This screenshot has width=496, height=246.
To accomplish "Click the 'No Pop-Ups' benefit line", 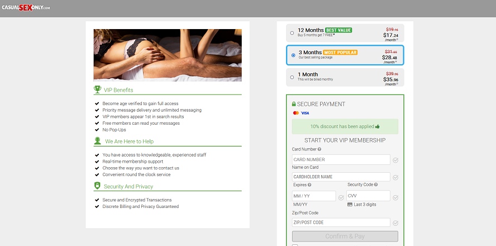I will 115,130.
